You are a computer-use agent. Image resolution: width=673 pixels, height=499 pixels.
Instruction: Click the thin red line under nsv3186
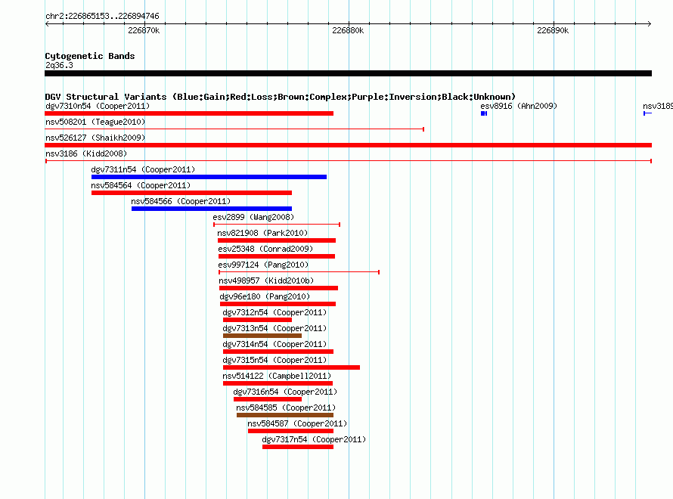[348, 161]
